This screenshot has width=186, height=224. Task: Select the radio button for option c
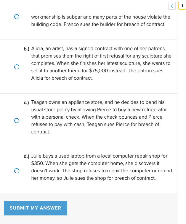pos(17,120)
